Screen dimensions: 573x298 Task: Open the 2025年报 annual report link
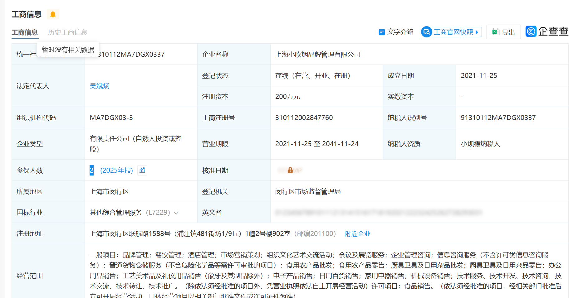tap(116, 171)
